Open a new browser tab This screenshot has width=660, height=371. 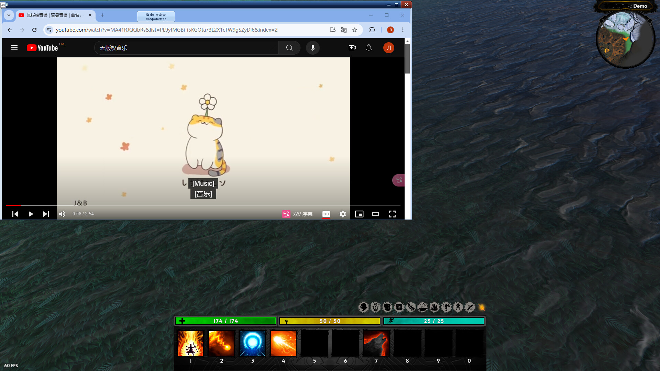(102, 15)
